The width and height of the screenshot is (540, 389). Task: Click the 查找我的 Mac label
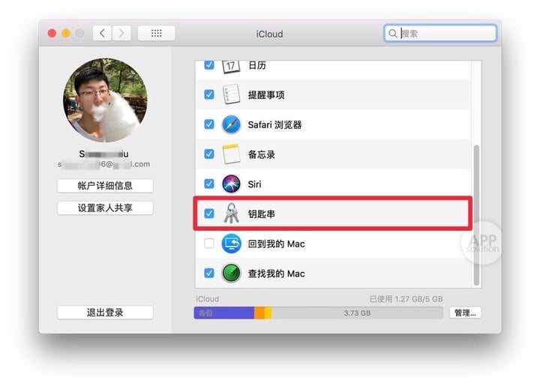pyautogui.click(x=276, y=274)
